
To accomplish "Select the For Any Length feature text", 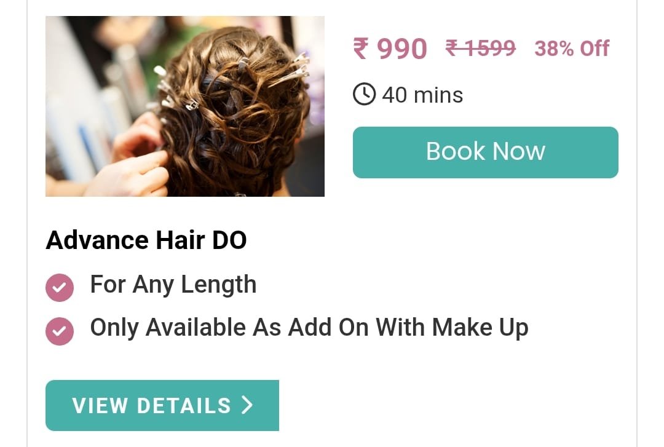I will pyautogui.click(x=173, y=285).
